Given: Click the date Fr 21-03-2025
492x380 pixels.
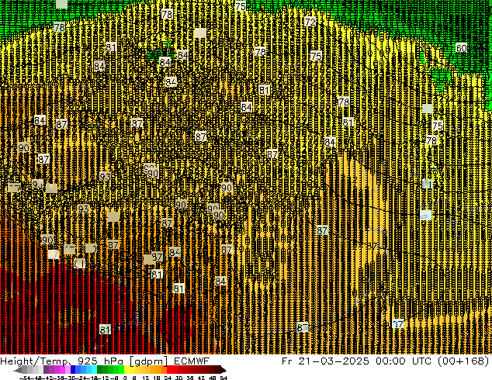Looking at the screenshot, I should (x=325, y=361).
